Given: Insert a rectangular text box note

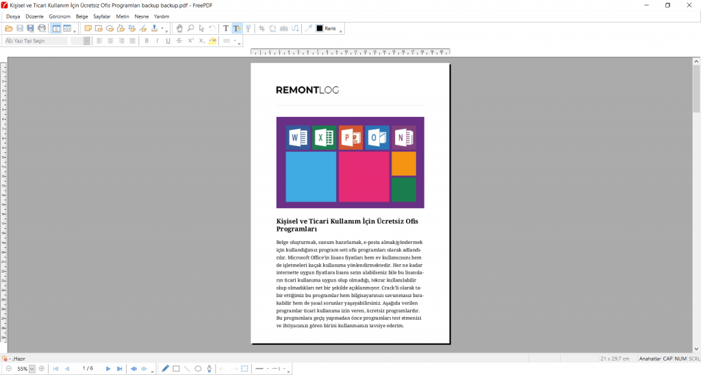Looking at the screenshot, I should pos(99,29).
